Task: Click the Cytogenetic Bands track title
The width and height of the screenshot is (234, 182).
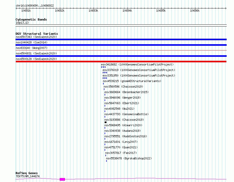Action: (x=31, y=19)
